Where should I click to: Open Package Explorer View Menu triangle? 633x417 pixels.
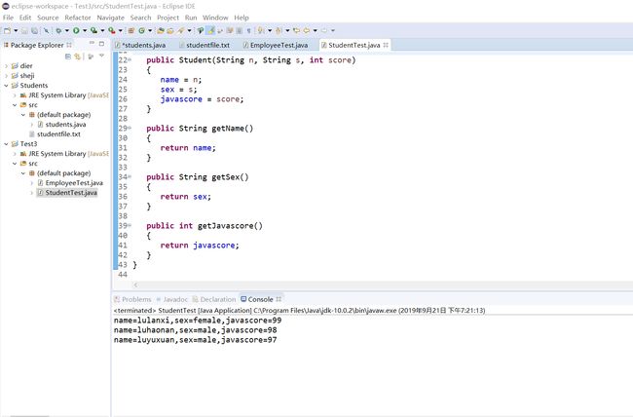(101, 57)
